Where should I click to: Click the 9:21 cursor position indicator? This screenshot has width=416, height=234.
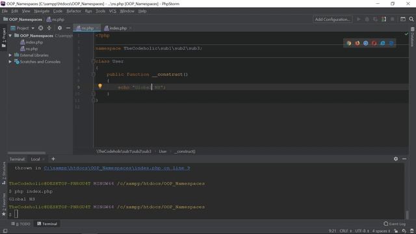coord(332,231)
